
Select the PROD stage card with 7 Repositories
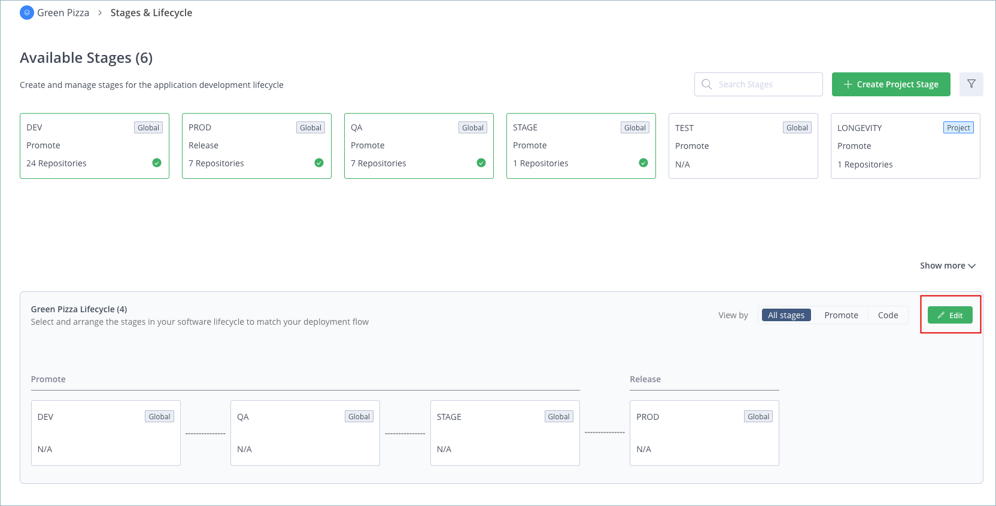point(257,146)
